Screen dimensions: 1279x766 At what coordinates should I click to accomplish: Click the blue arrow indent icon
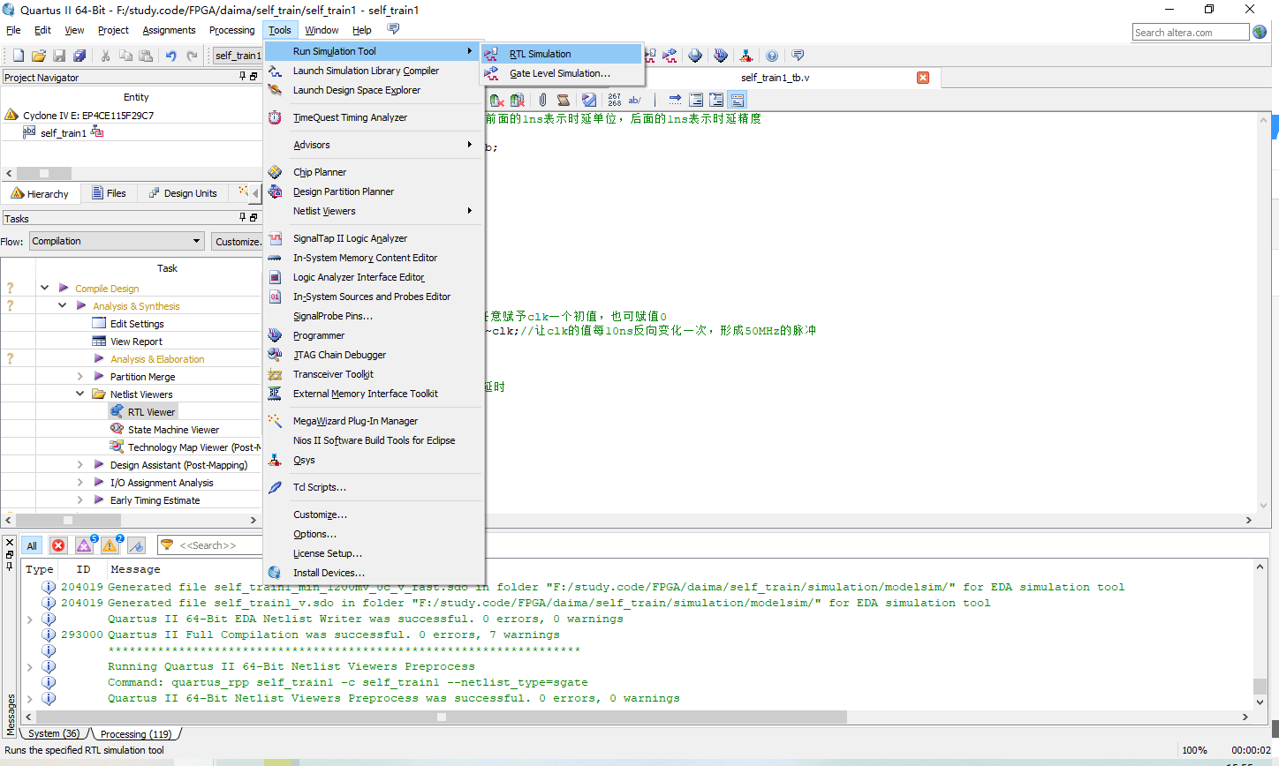pos(675,100)
